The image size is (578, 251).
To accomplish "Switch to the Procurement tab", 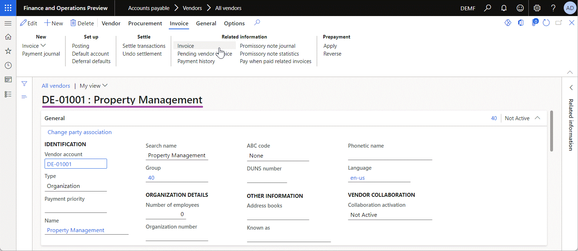I will (145, 23).
